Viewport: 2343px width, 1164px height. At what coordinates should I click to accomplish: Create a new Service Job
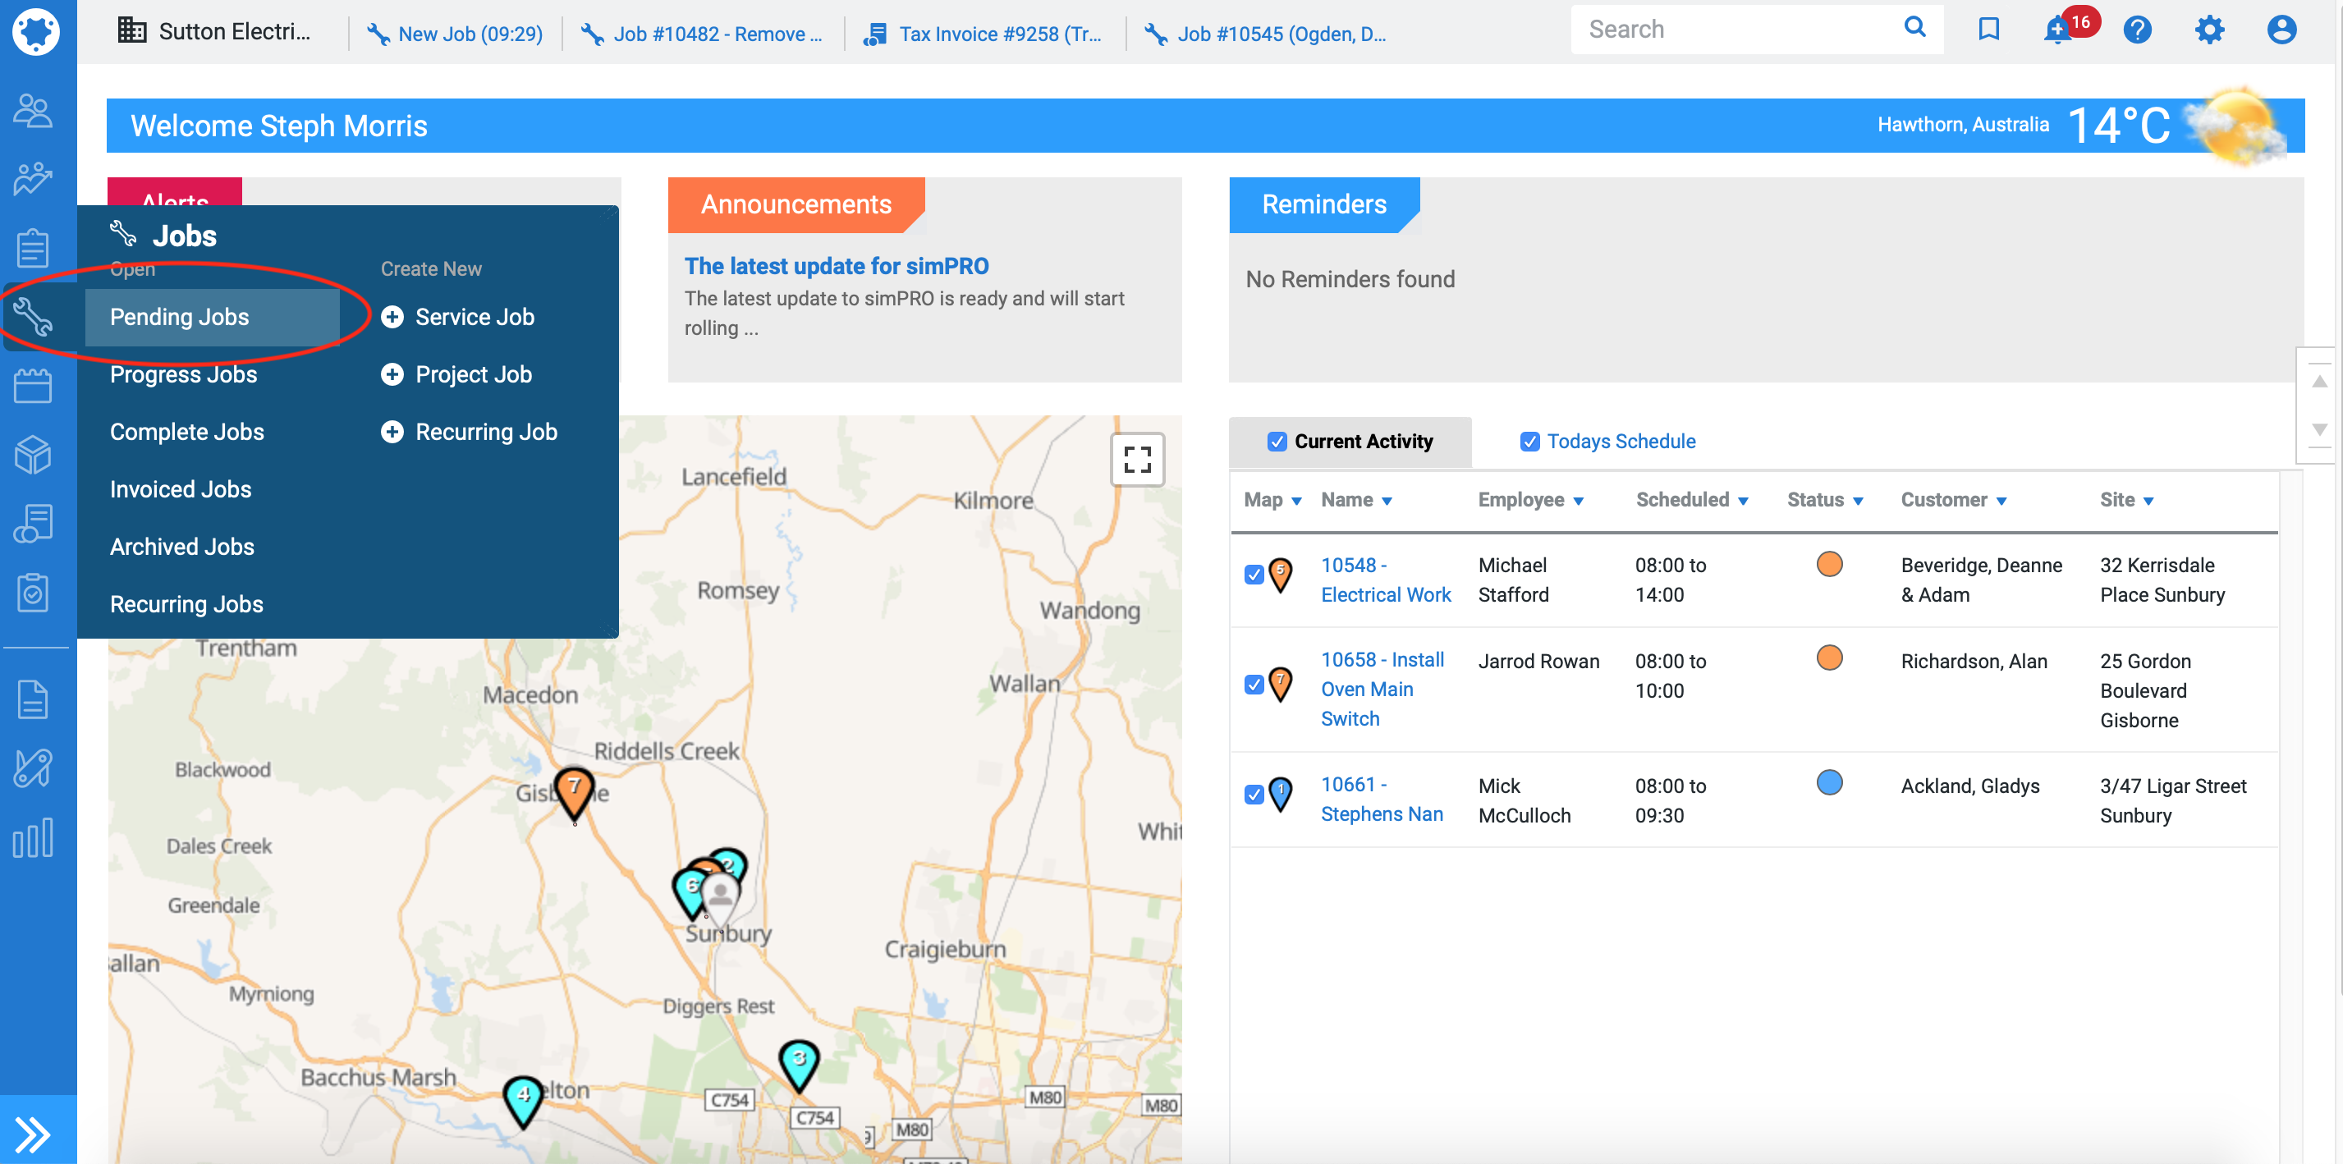474,318
